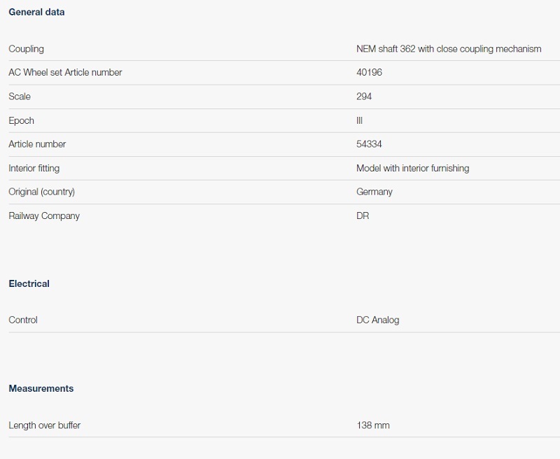Click the General data section heading
The image size is (560, 459).
point(36,12)
